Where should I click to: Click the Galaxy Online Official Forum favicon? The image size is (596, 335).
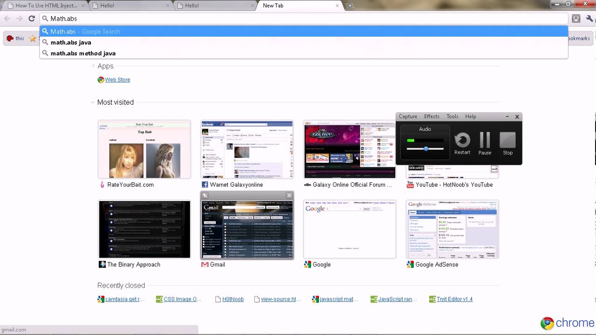click(307, 185)
